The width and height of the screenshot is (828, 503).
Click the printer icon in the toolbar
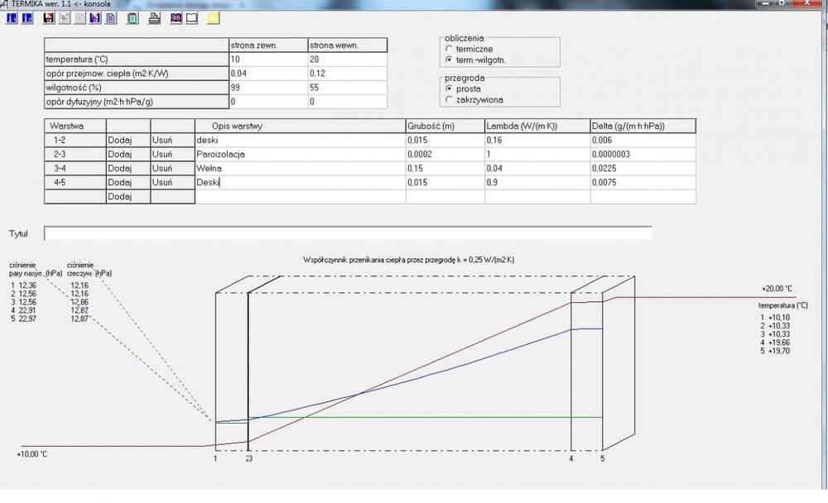click(x=153, y=17)
